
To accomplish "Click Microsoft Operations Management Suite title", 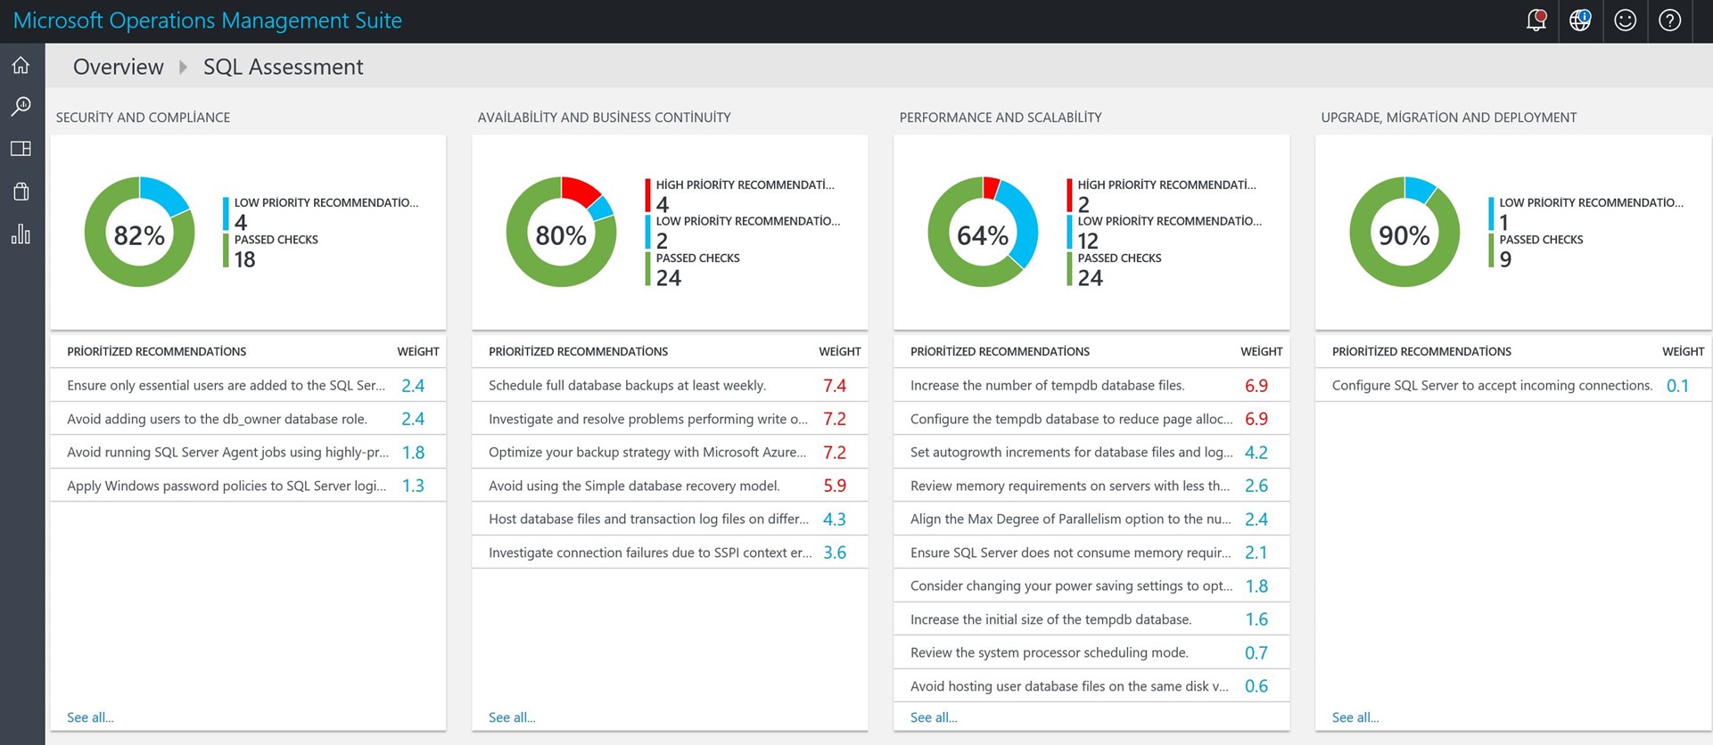I will tap(207, 20).
